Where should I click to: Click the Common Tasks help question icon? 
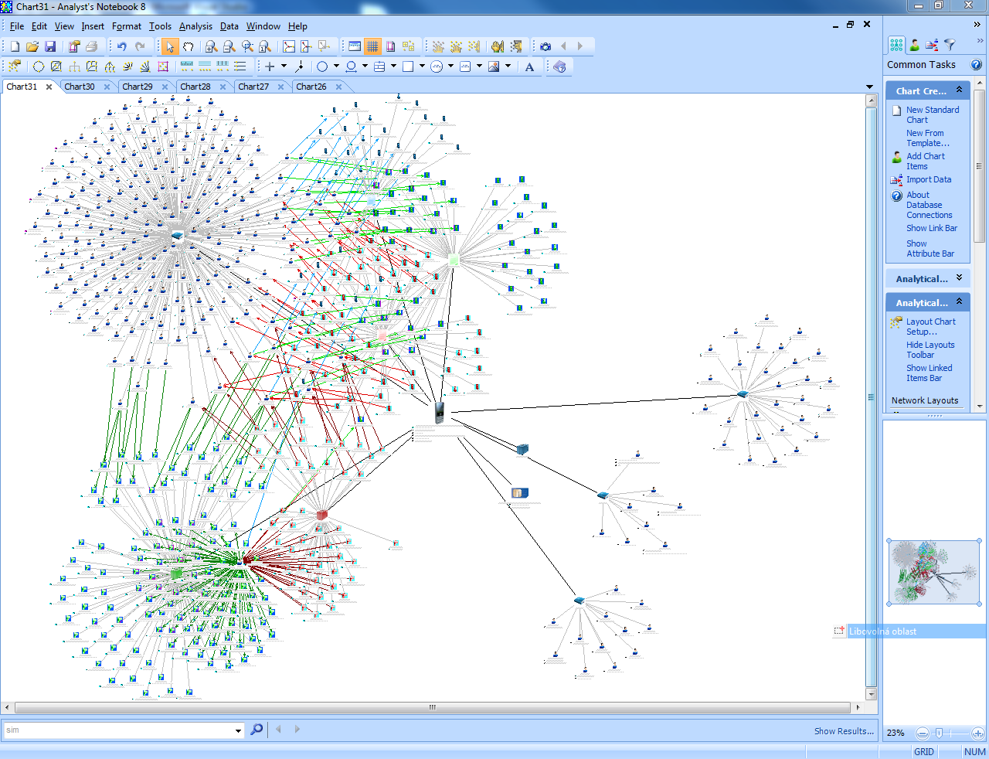[977, 65]
